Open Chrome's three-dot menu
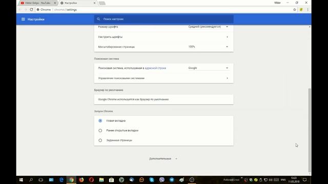328x184 pixels. (307, 10)
